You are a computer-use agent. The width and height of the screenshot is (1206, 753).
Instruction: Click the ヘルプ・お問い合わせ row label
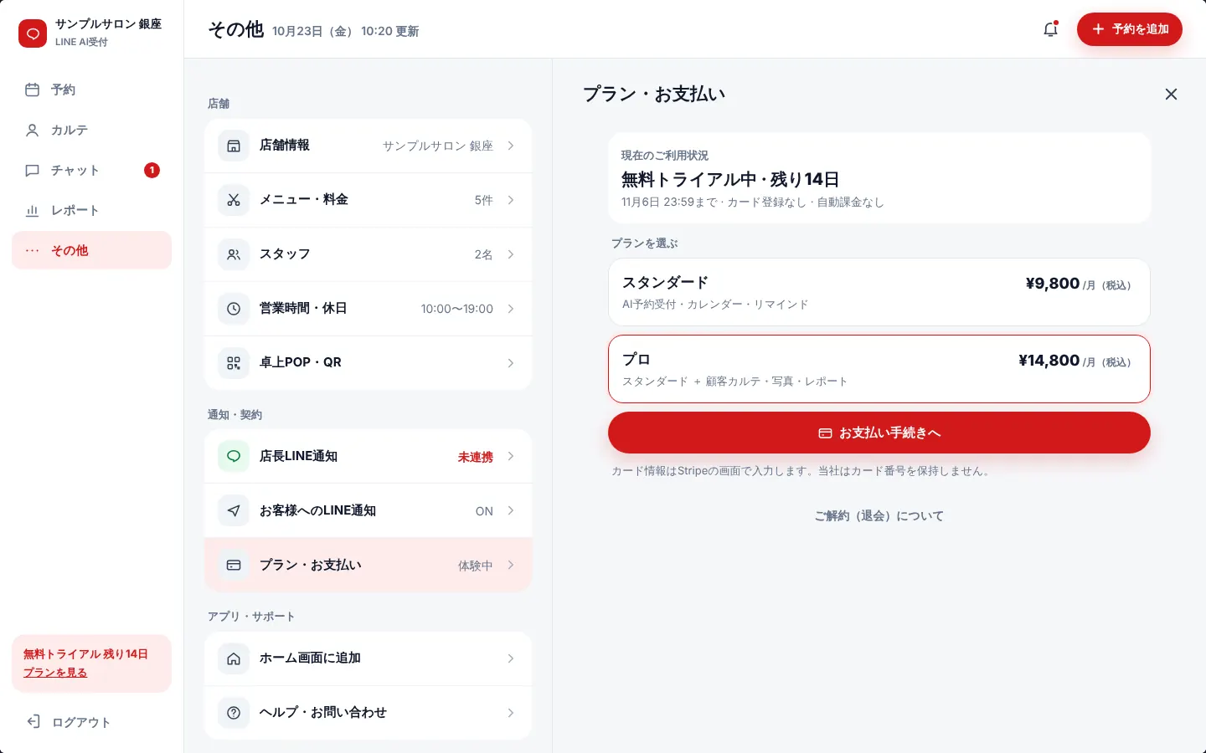[323, 713]
